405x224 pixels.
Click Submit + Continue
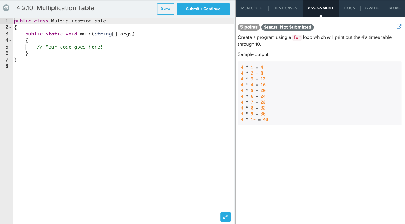point(203,9)
